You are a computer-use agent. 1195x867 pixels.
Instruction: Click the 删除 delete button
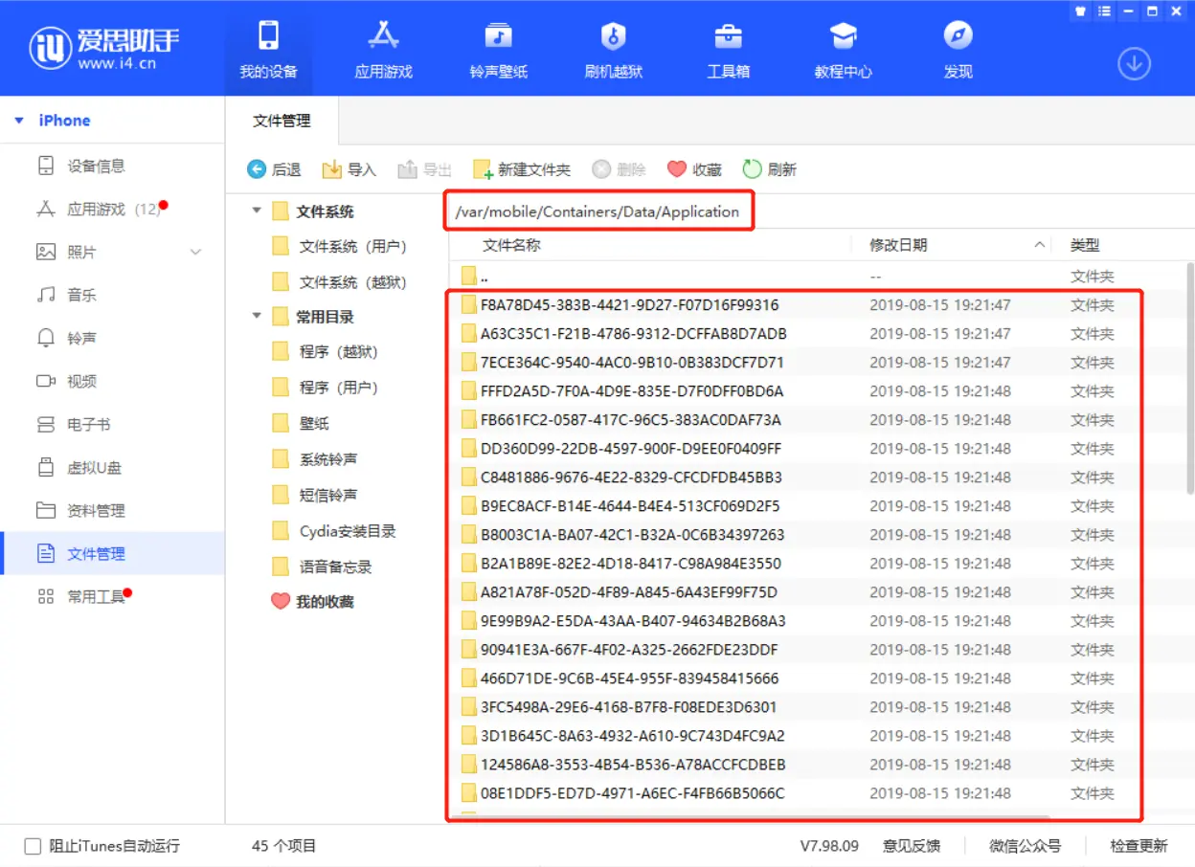[619, 169]
